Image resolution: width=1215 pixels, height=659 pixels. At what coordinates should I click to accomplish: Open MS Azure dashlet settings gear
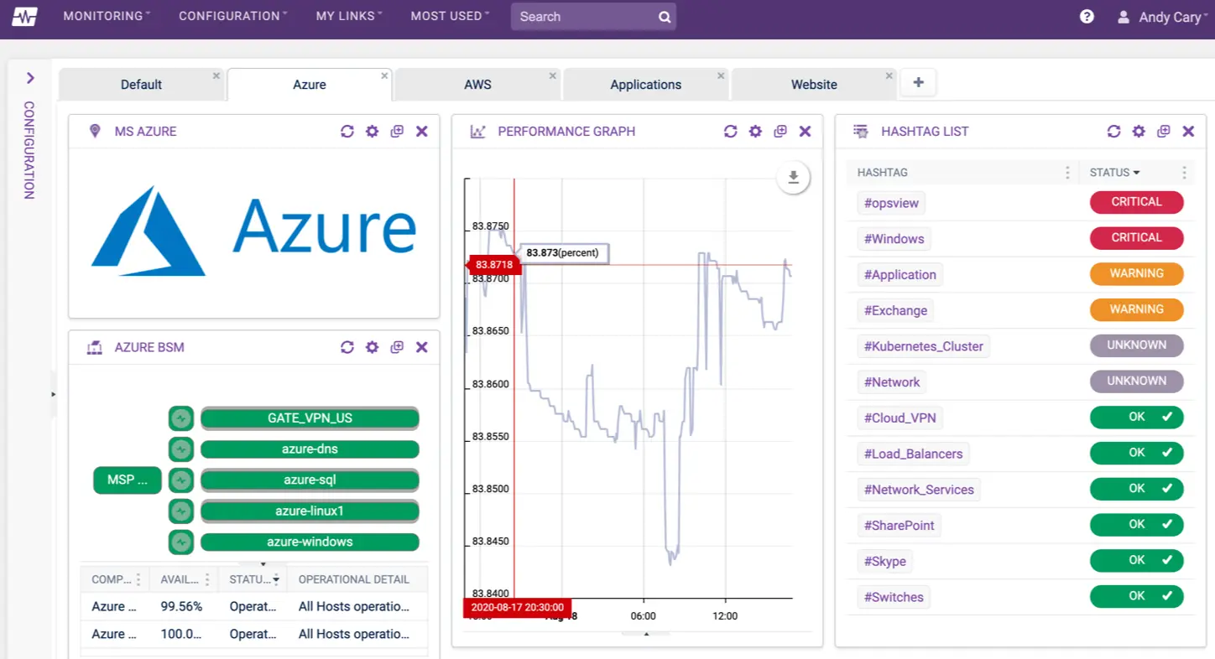click(373, 131)
